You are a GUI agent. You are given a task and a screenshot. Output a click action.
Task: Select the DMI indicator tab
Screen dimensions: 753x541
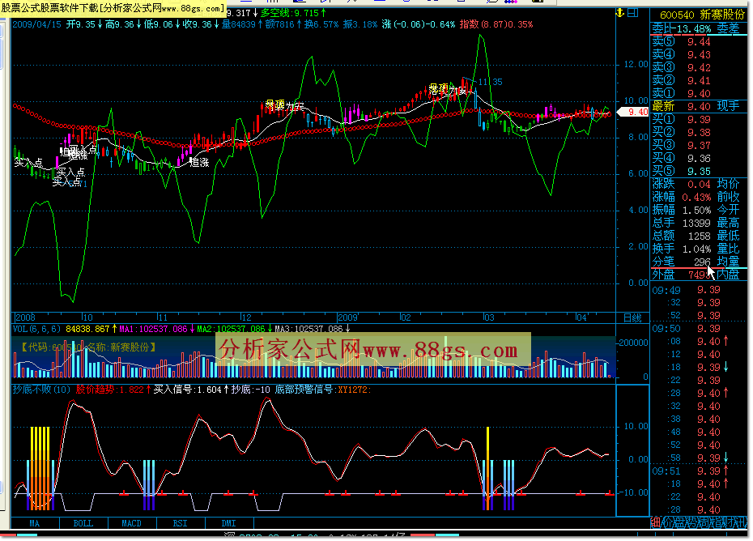click(x=228, y=523)
